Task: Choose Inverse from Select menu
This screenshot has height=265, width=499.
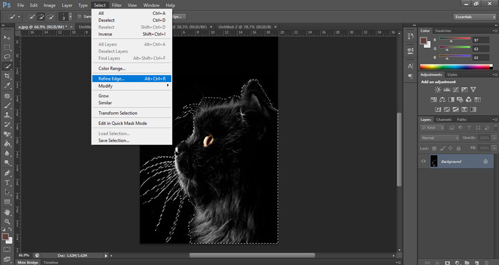Action: (132, 34)
